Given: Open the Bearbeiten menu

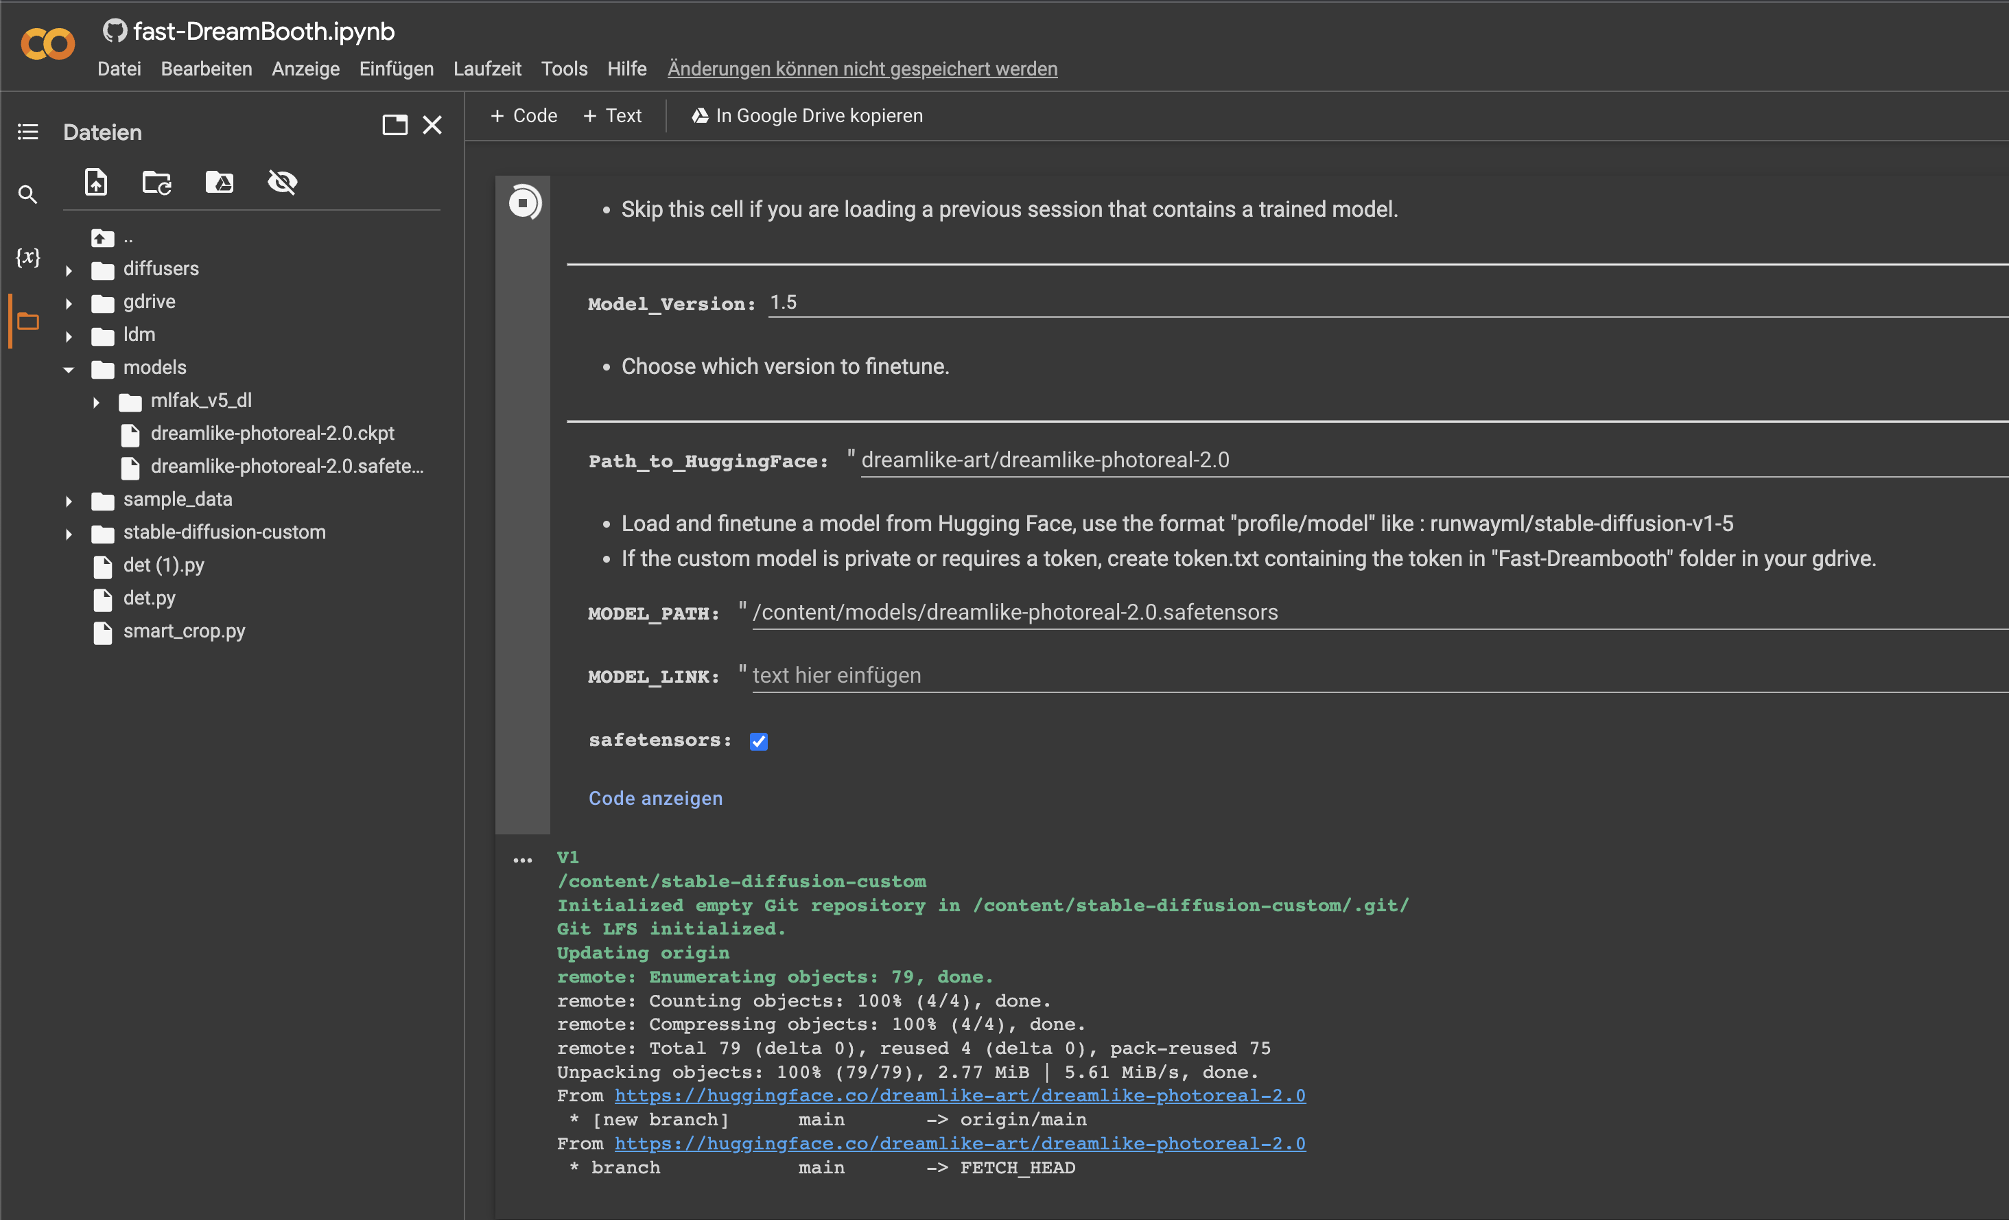Looking at the screenshot, I should 207,69.
